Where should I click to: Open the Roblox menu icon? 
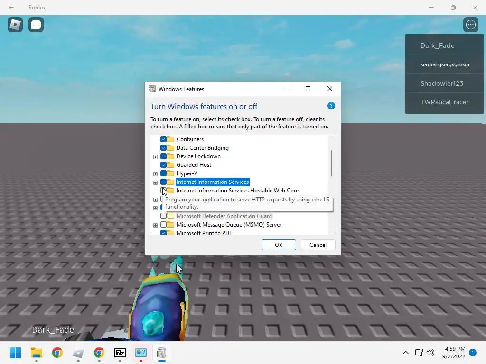click(15, 25)
